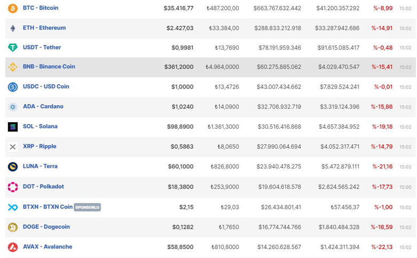Select Bitcoin market cap $663.767.632.442
This screenshot has height=258, width=417.
click(277, 8)
